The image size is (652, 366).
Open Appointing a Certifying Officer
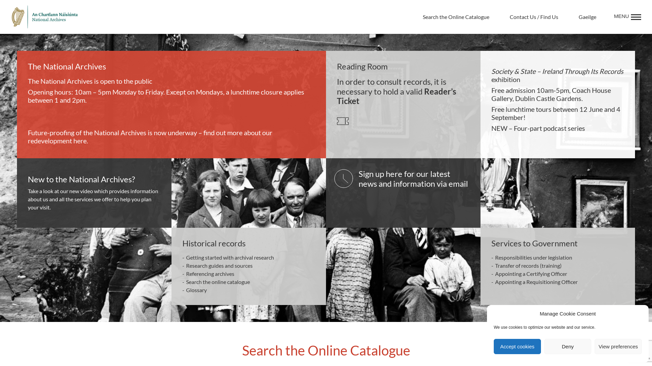531,274
